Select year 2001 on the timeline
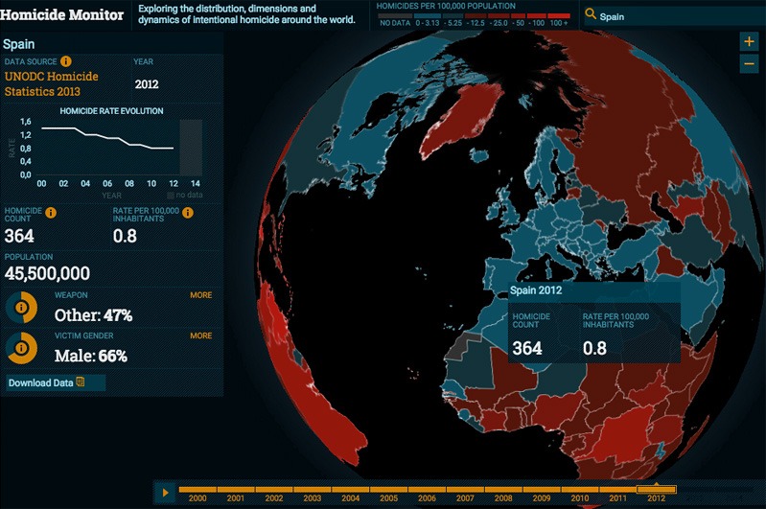Image resolution: width=766 pixels, height=509 pixels. click(236, 495)
